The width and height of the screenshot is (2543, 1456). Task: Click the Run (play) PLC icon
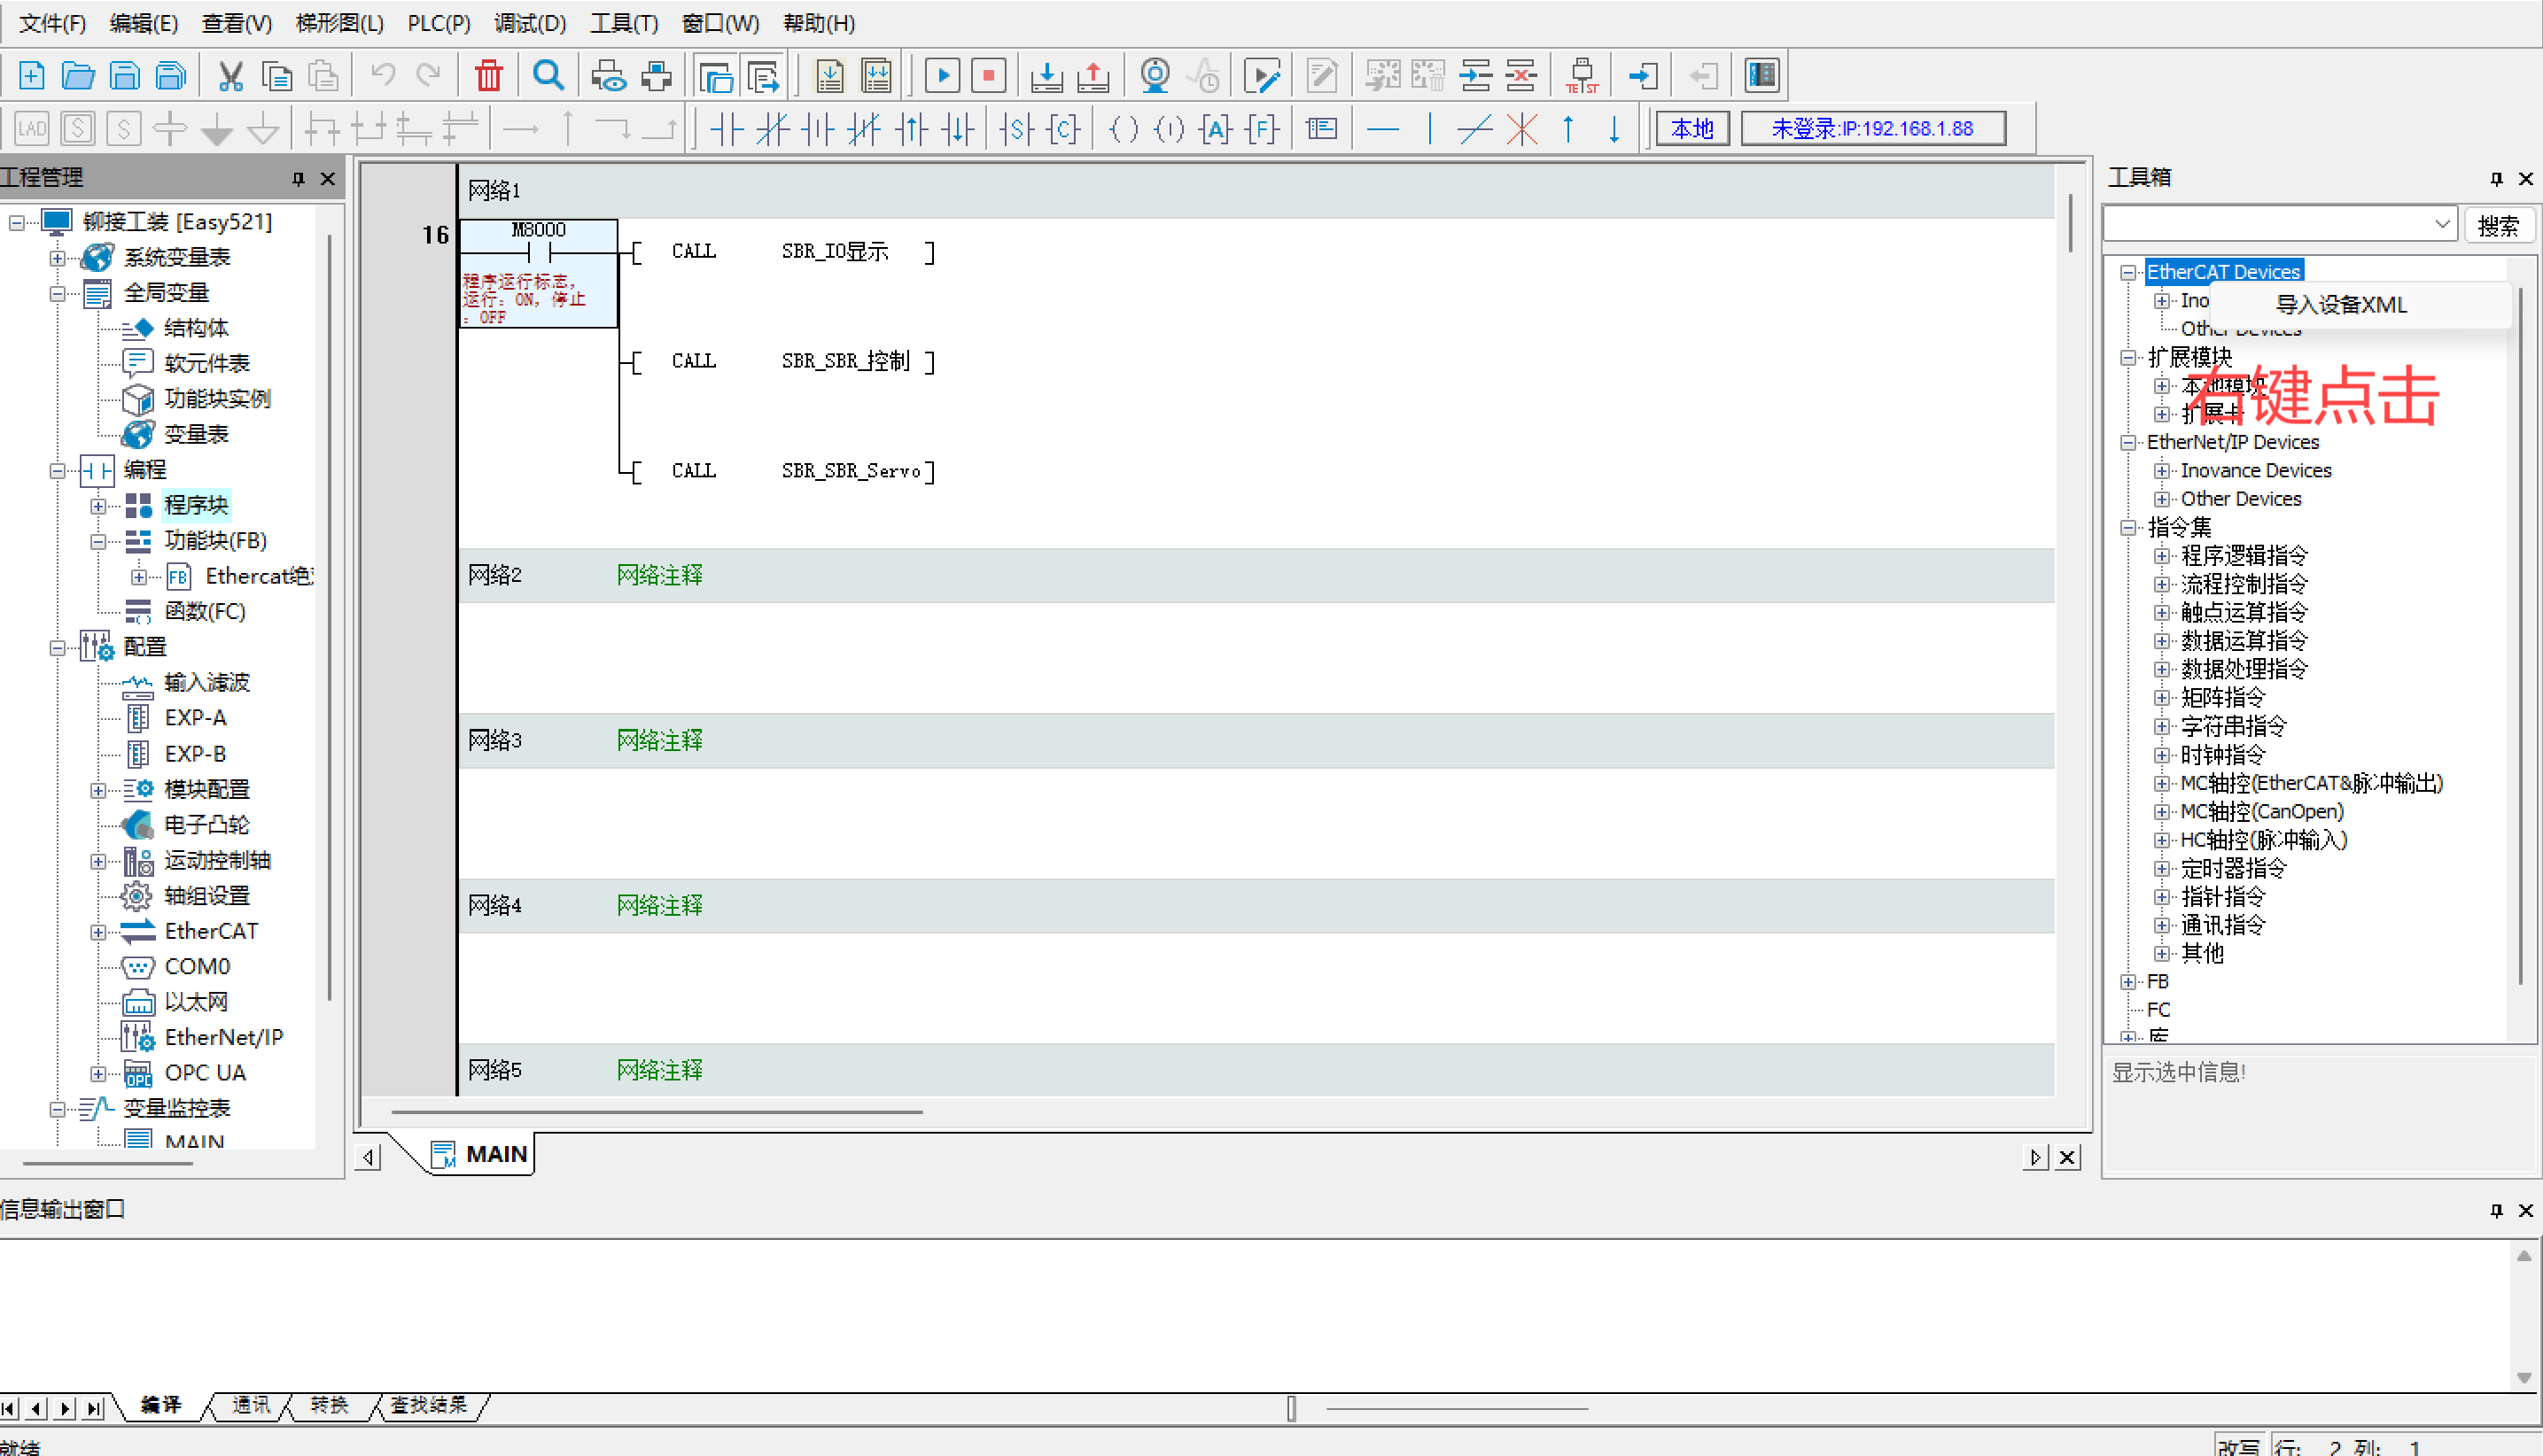pos(941,76)
